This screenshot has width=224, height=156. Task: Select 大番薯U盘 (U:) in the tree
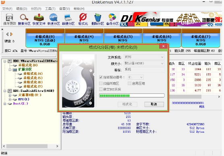coord(30,95)
